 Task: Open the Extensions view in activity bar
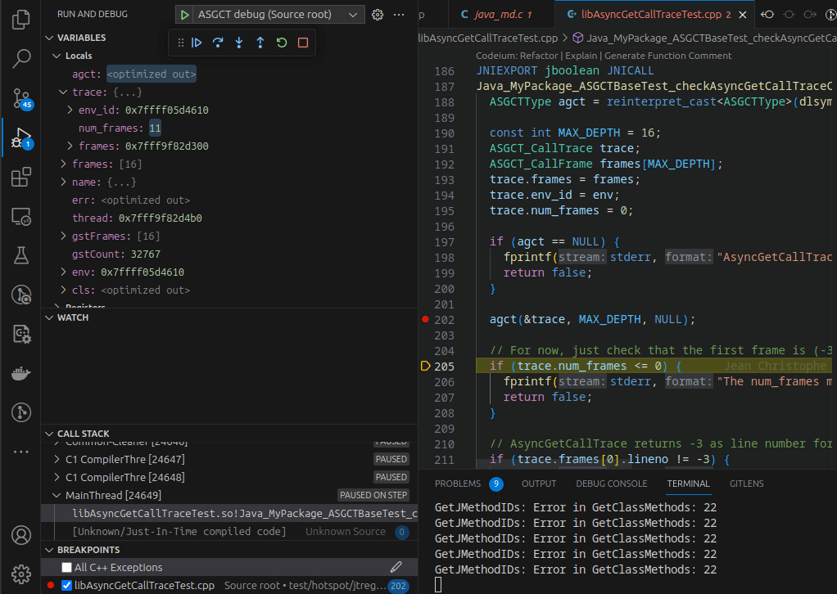[20, 177]
